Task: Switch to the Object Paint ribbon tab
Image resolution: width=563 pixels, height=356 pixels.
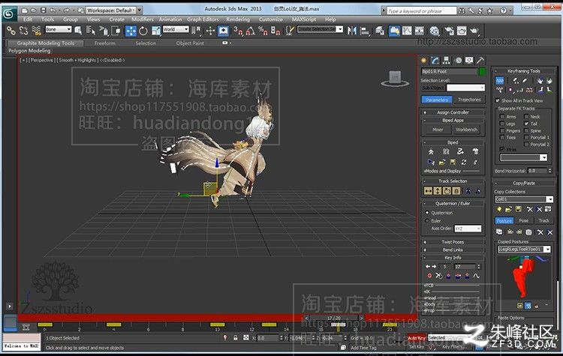Action: [190, 43]
